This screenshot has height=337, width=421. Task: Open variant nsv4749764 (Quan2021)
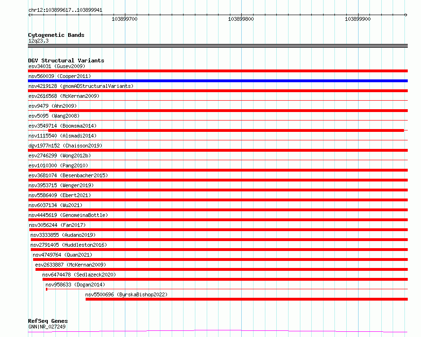click(62, 255)
